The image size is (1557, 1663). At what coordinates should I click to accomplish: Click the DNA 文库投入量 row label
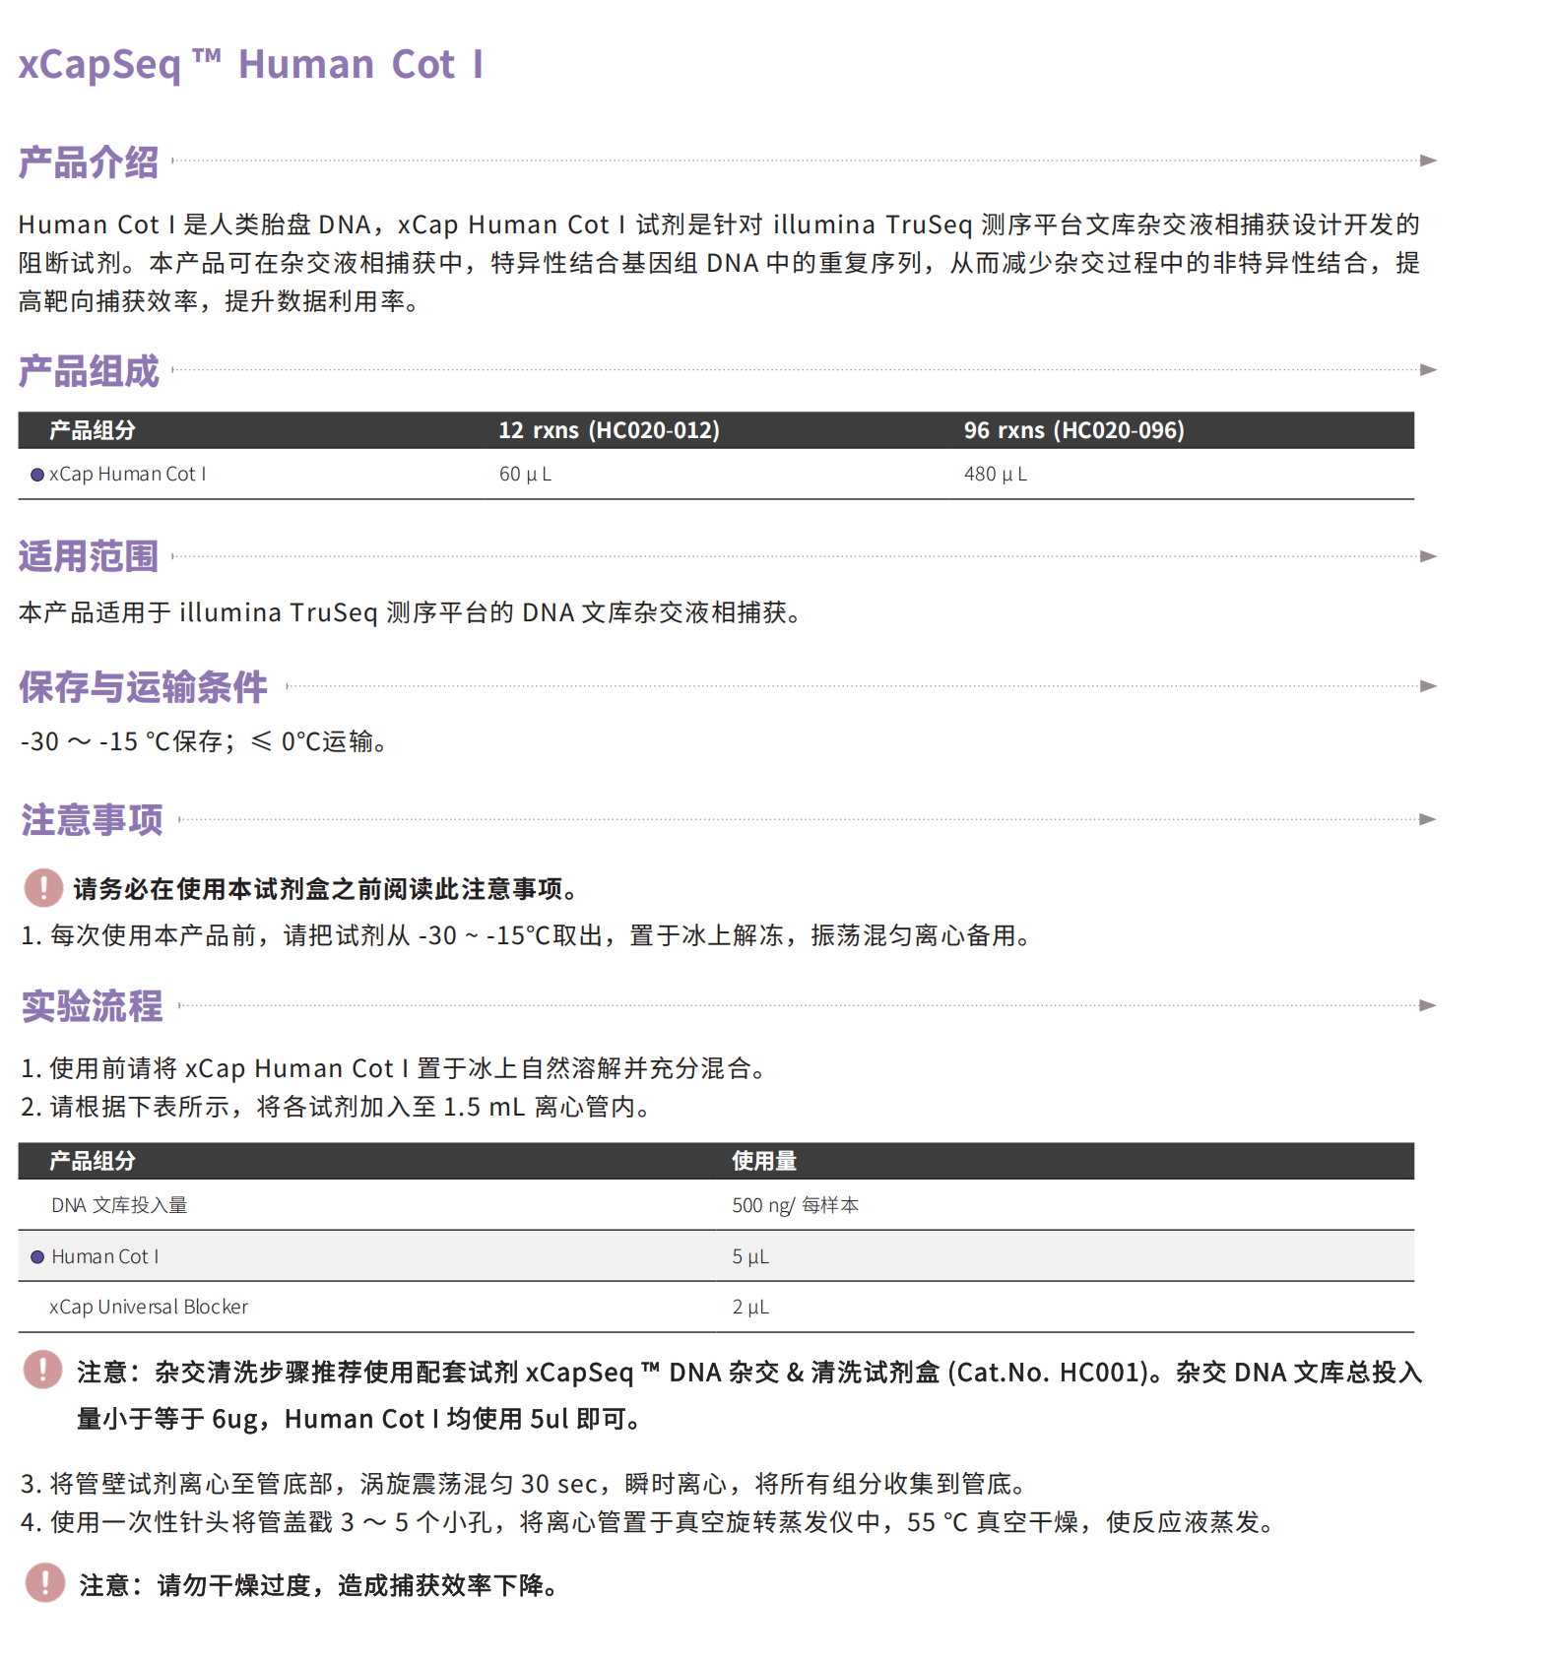coord(119,1205)
